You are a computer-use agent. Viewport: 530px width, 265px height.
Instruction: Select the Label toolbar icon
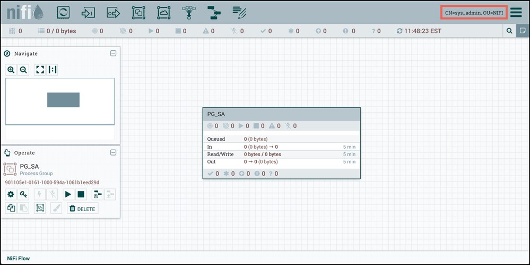(239, 13)
